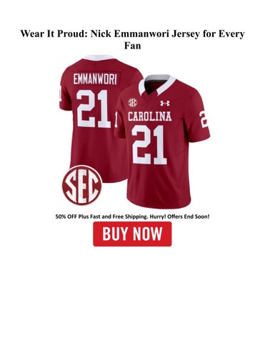The height and width of the screenshot is (343, 265).
Task: Click the CAROLINA wordmark on front jersey
Action: click(149, 116)
